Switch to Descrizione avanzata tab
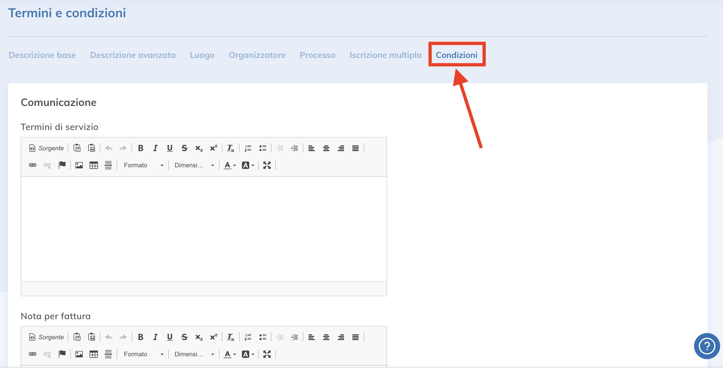723x368 pixels. (133, 55)
